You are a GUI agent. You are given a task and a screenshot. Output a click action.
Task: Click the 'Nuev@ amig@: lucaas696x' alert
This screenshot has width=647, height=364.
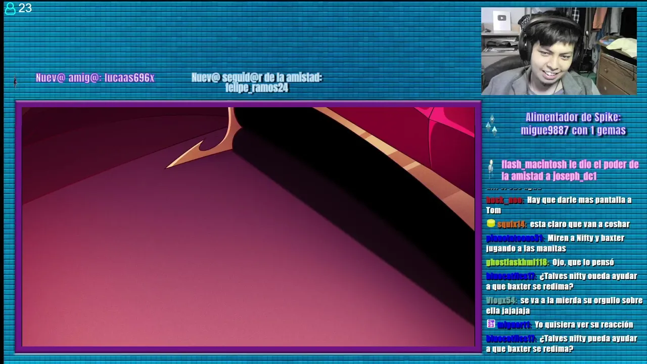click(x=95, y=78)
